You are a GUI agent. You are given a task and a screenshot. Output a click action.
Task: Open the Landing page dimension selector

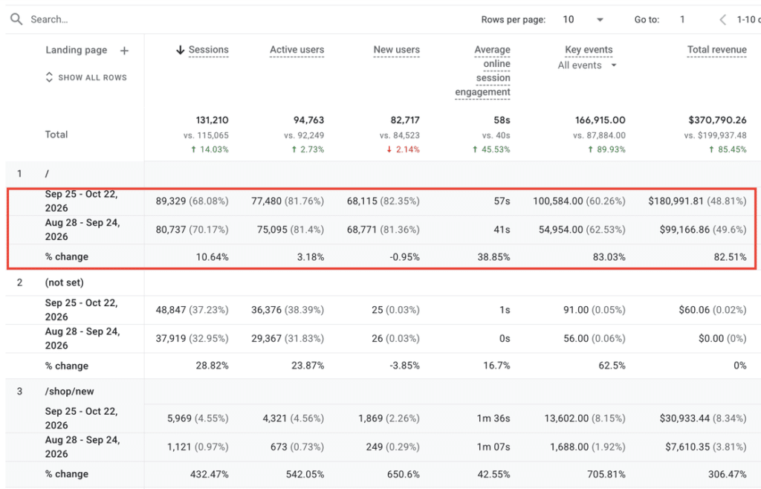77,50
